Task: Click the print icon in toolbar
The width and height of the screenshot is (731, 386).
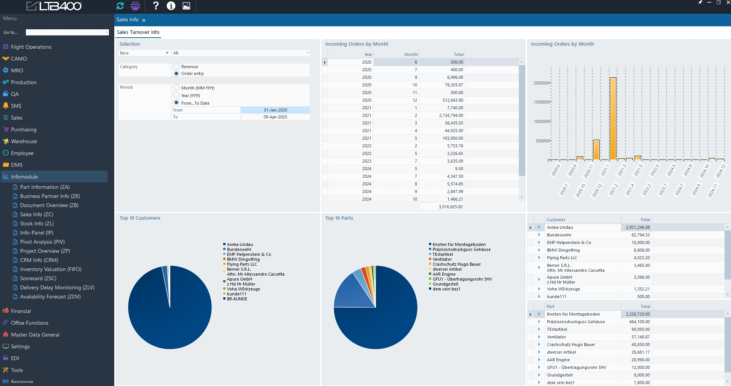Action: pyautogui.click(x=135, y=6)
